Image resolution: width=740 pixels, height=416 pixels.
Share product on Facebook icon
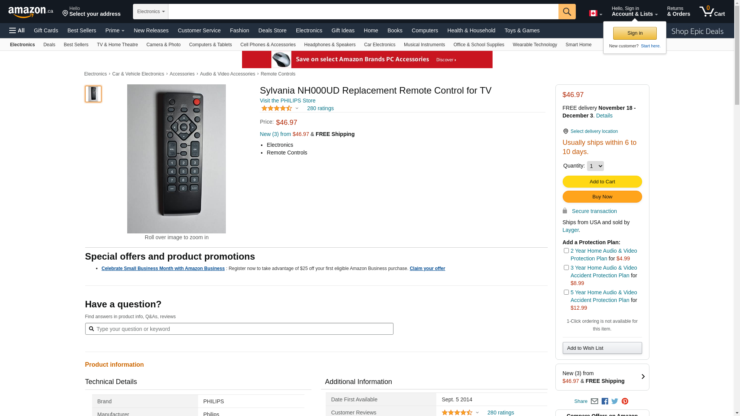pyautogui.click(x=605, y=401)
